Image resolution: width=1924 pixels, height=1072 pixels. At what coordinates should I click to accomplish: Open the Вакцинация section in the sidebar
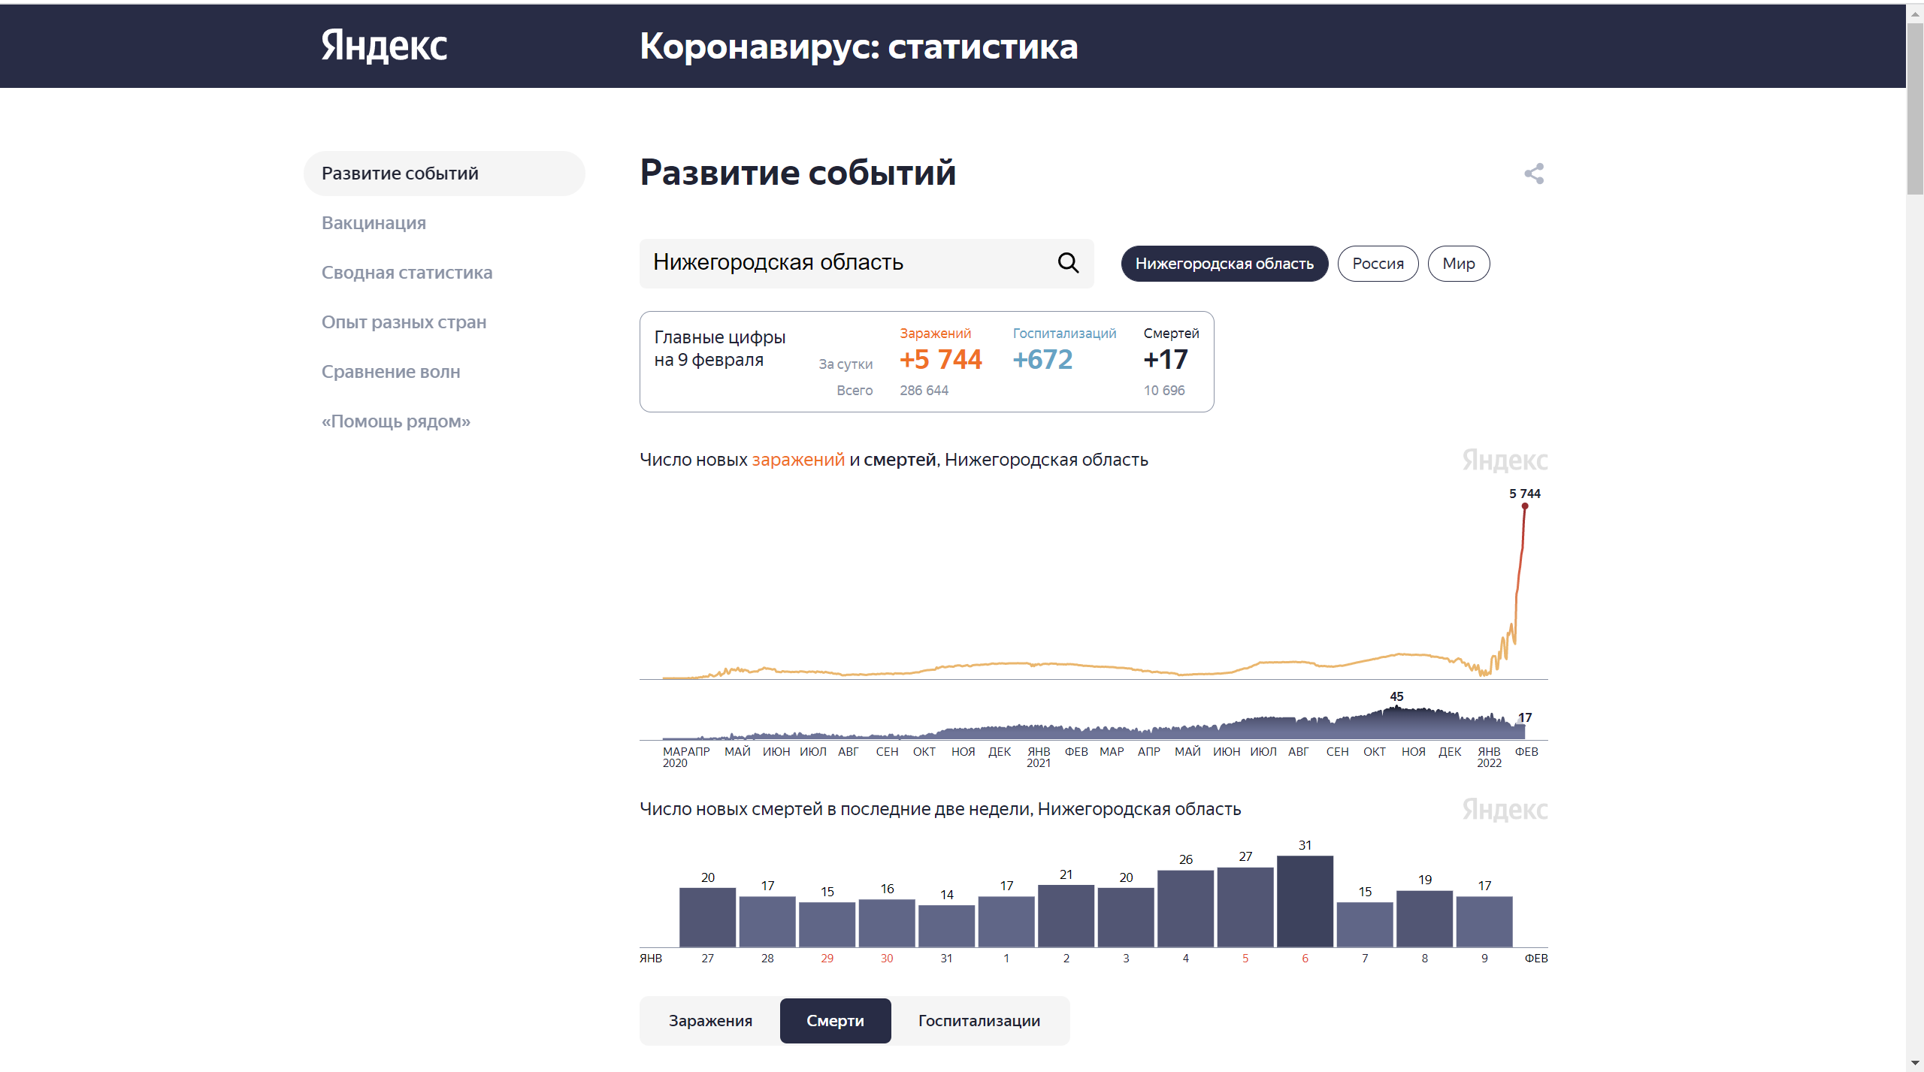[x=374, y=223]
